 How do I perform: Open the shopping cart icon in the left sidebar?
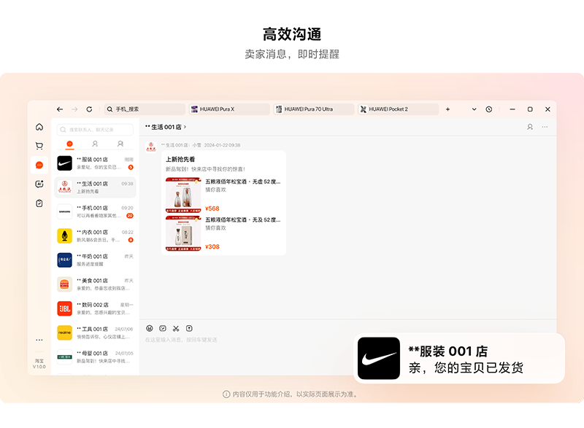[39, 146]
